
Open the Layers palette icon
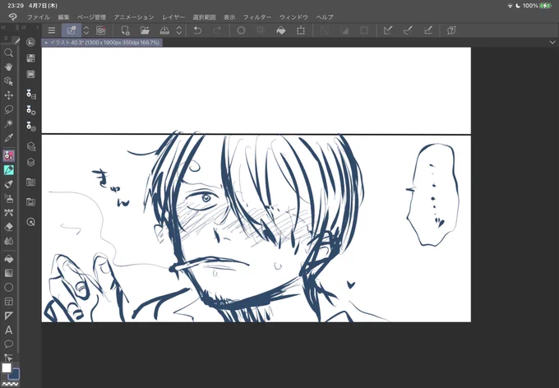coord(31,162)
